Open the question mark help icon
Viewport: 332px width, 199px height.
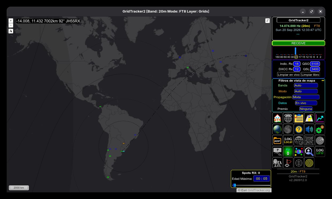pyautogui.click(x=299, y=129)
